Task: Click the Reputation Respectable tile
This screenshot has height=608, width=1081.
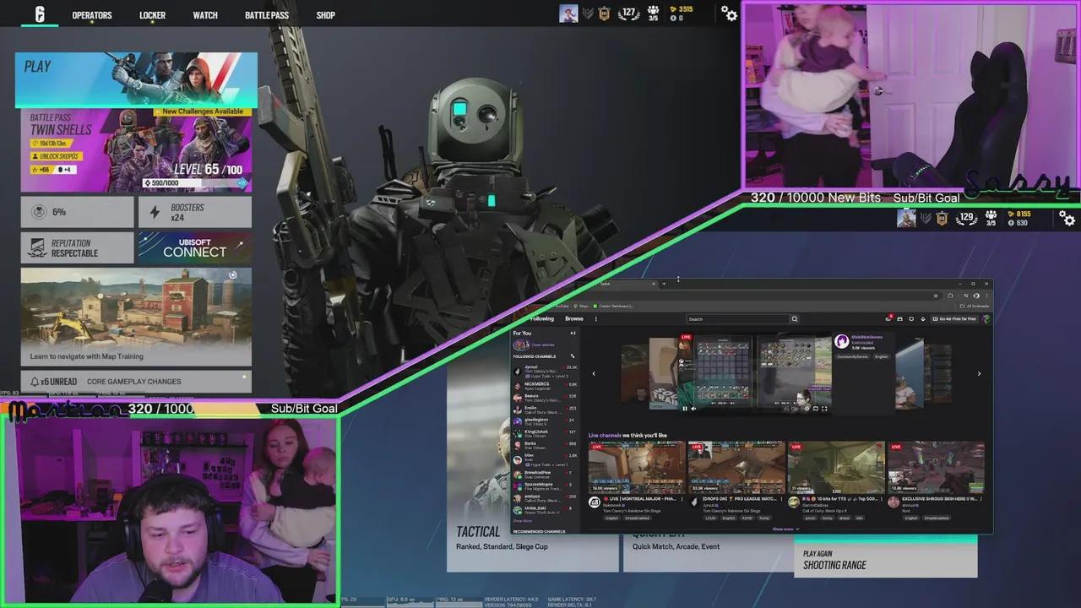Action: pos(77,247)
